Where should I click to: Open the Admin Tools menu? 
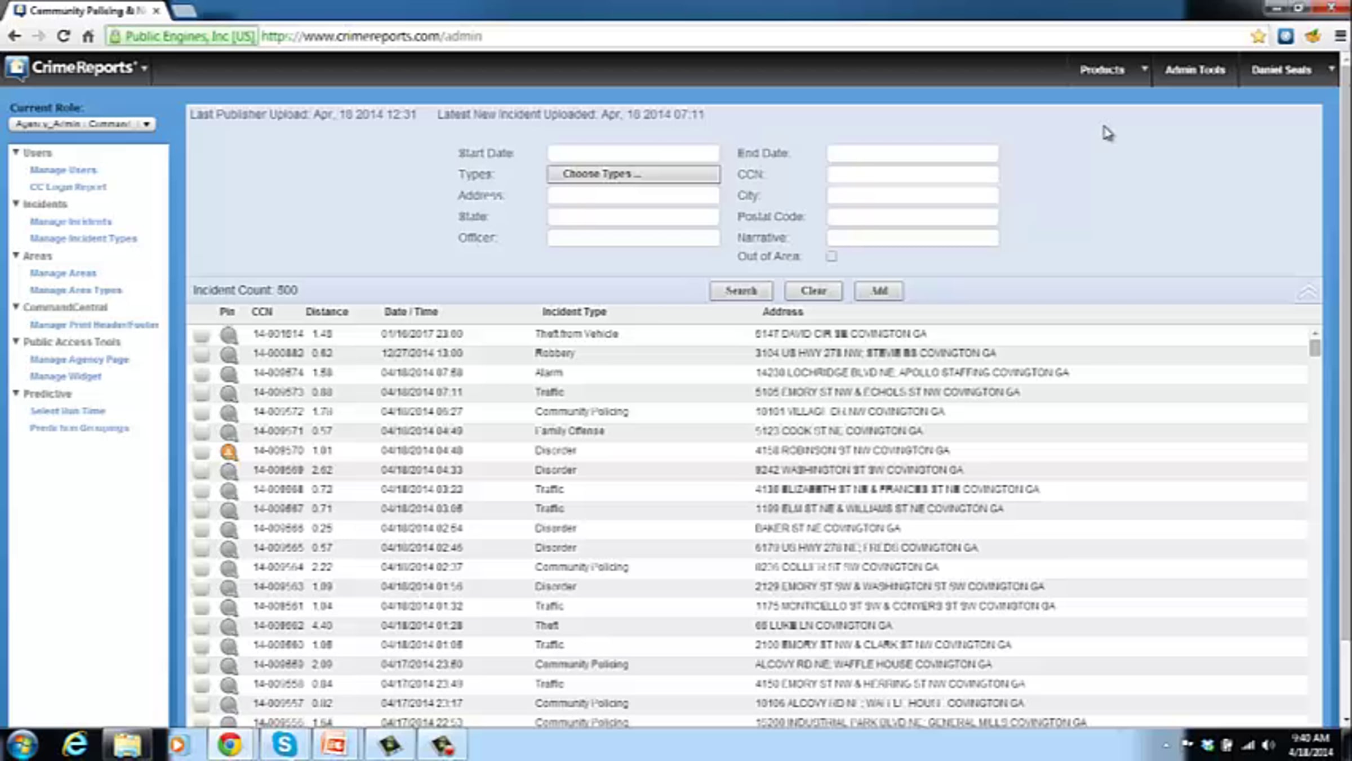[x=1195, y=70]
